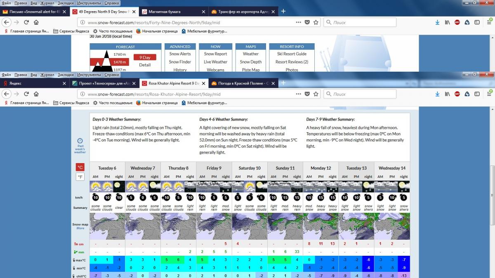Close the Яндекс tab
495x278 pixels.
64,83
